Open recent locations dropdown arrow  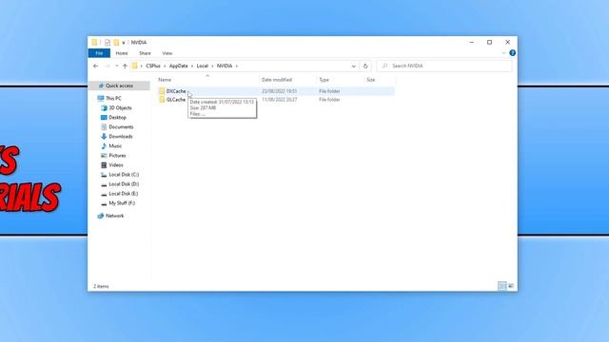coord(116,66)
